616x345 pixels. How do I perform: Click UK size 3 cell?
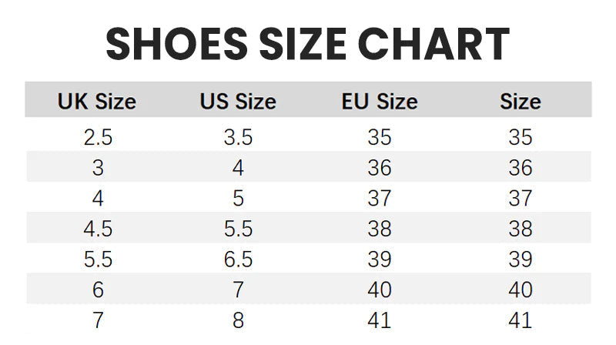coord(98,168)
